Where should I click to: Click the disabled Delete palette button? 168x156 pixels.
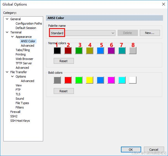(x=128, y=33)
